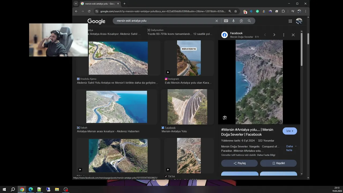Open the Dailymotion result title
Image resolution: width=343 pixels, height=193 pixels.
click(x=180, y=34)
